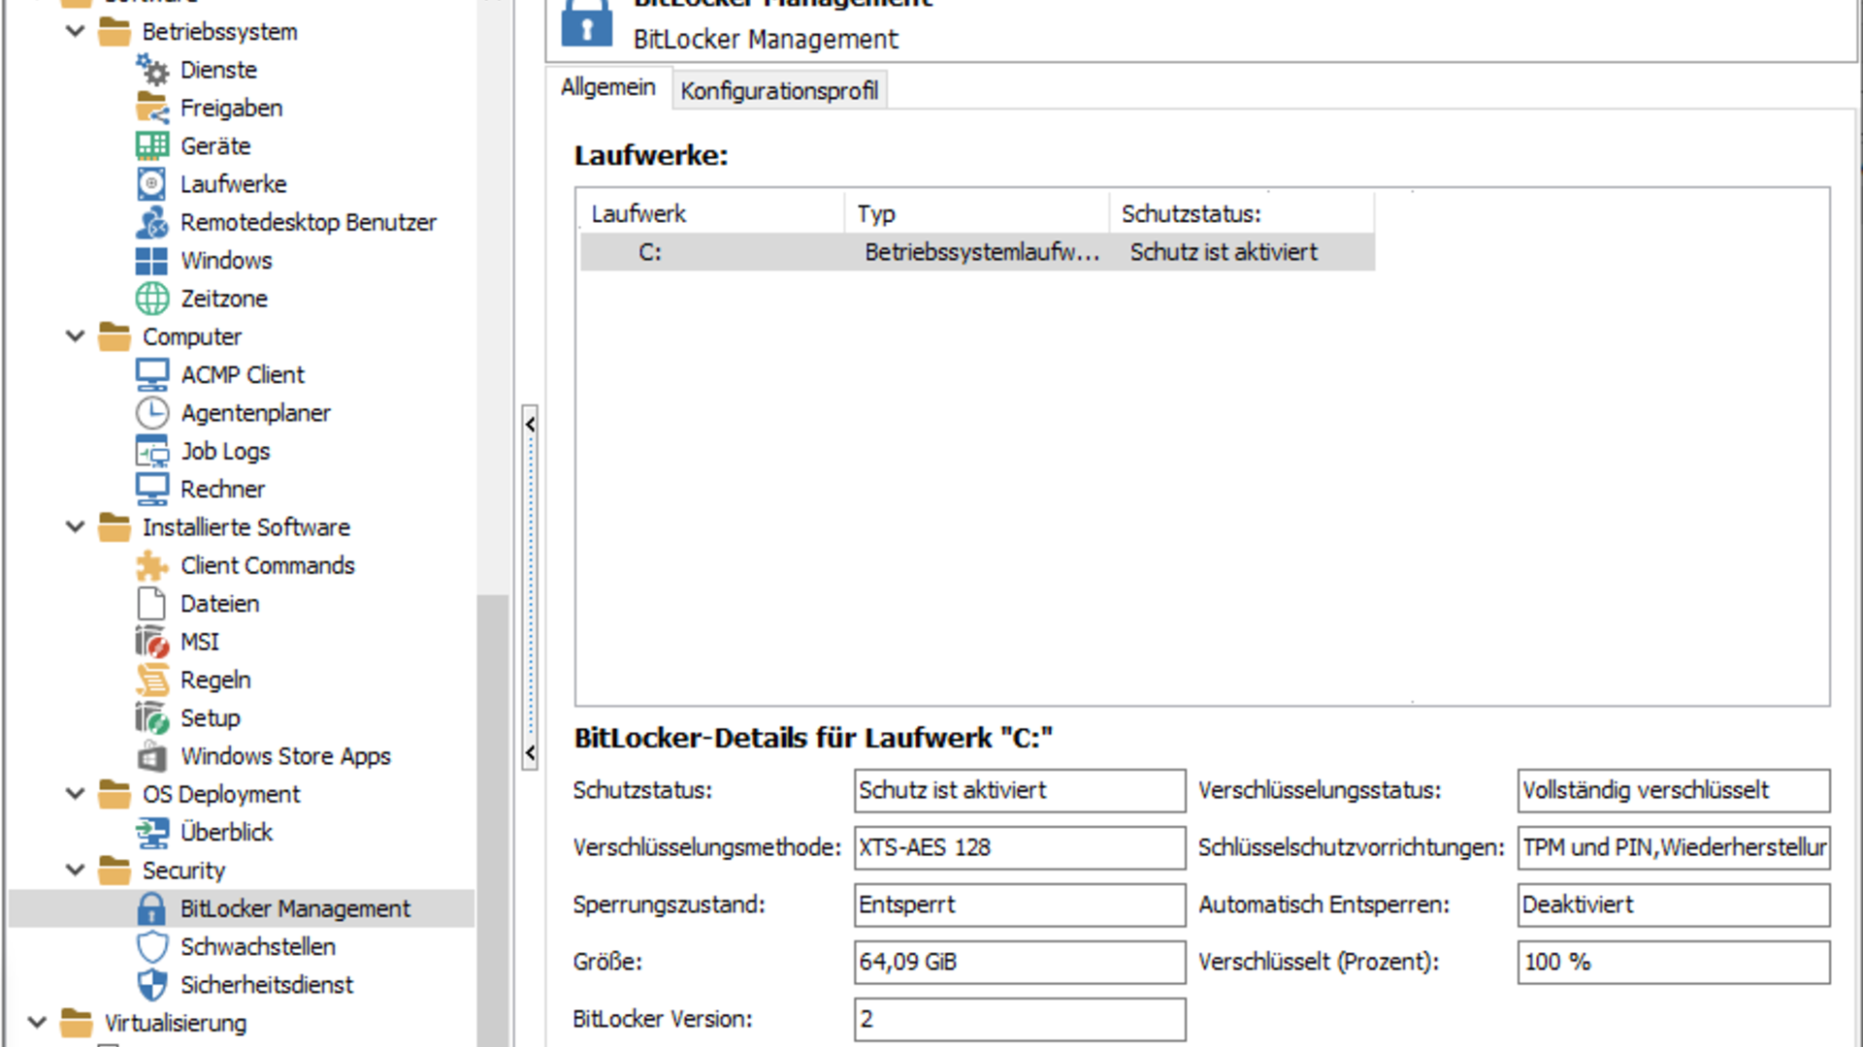Open the Setup package icon
The image size is (1863, 1047).
[x=152, y=717]
